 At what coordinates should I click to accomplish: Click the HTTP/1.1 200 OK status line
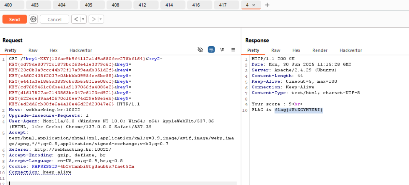tap(273, 59)
